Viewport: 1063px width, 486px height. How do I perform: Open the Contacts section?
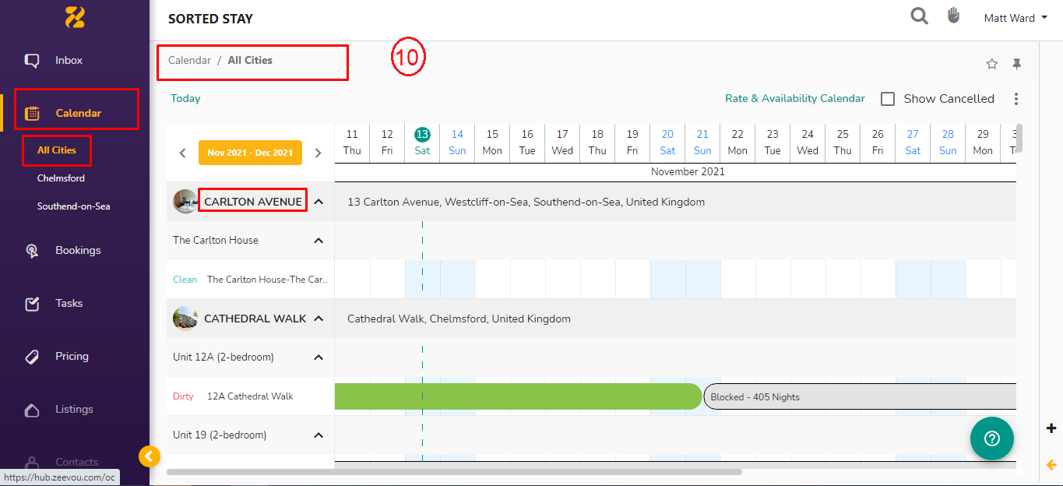76,462
